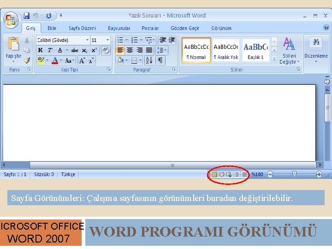
Task: Zoom out with the minus button
Action: (x=270, y=174)
